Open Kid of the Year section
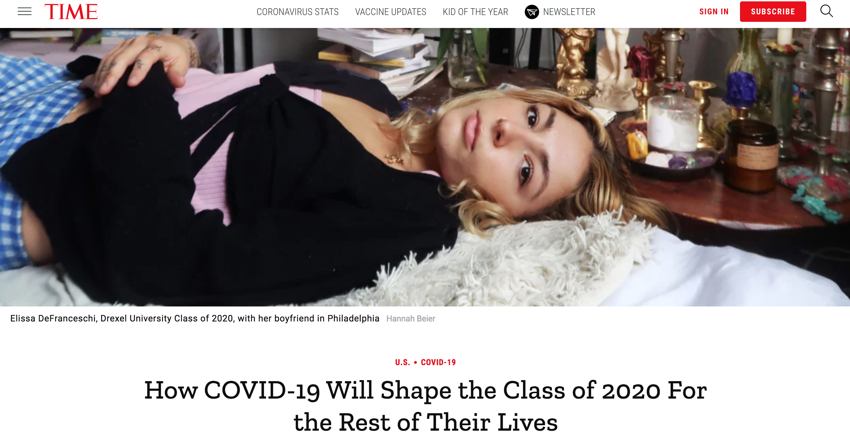The height and width of the screenshot is (445, 850). tap(475, 12)
